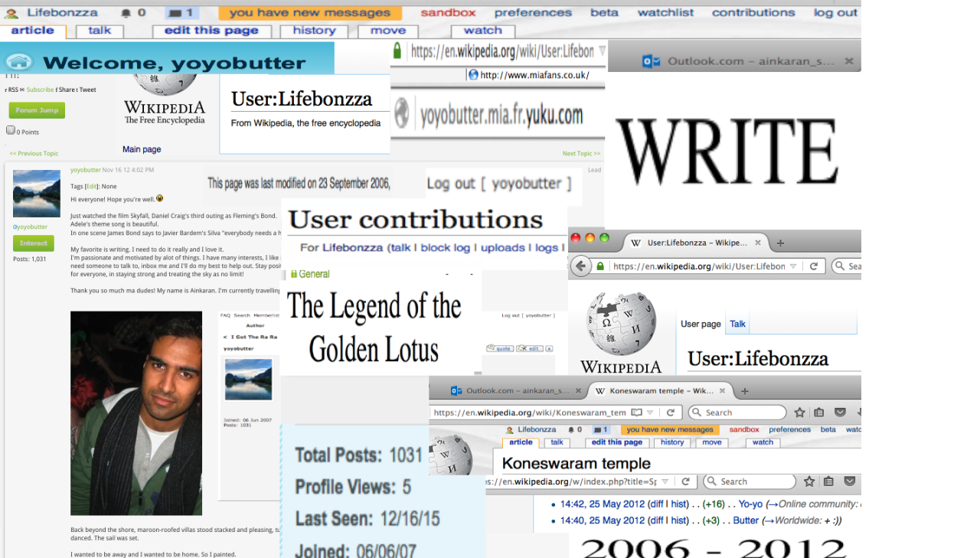
Task: Click padlock in User:Lifebonzza window address bar
Action: (x=602, y=266)
